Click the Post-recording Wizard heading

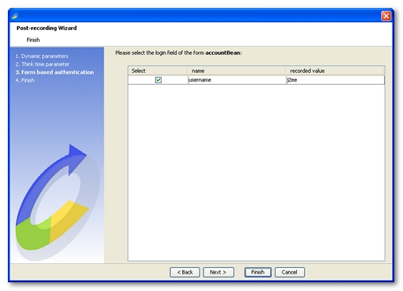coord(47,28)
